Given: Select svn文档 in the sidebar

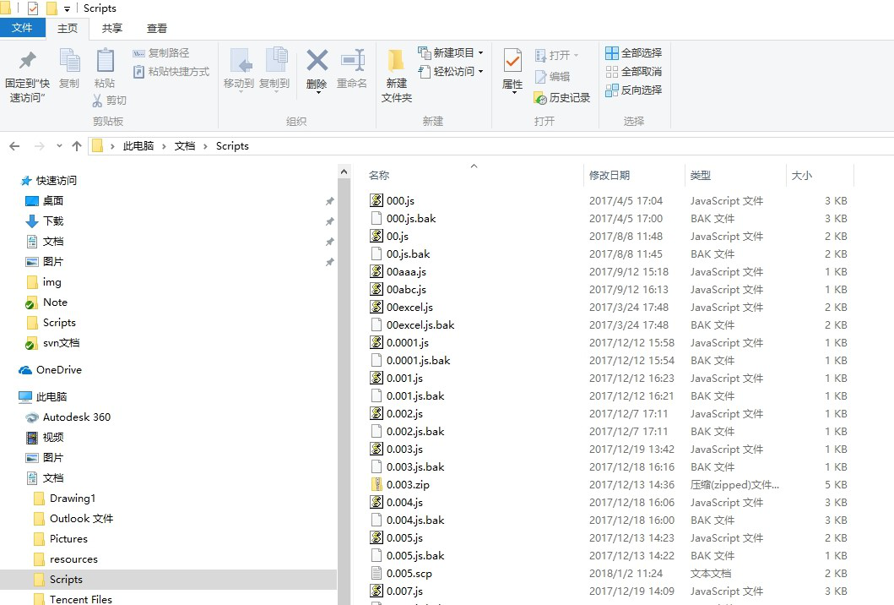Looking at the screenshot, I should click(x=53, y=343).
